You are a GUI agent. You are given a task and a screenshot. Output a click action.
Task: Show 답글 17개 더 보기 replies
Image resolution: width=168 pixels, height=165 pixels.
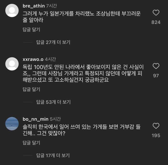point(53,156)
